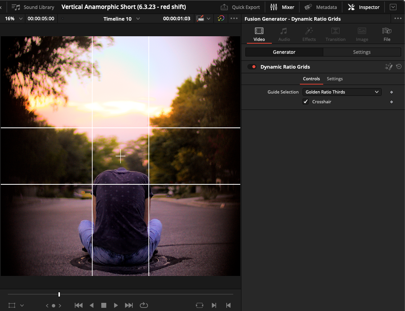The width and height of the screenshot is (405, 311).
Task: Open Dynamic Ratio Grids in Fusion page icon
Action: (x=389, y=67)
